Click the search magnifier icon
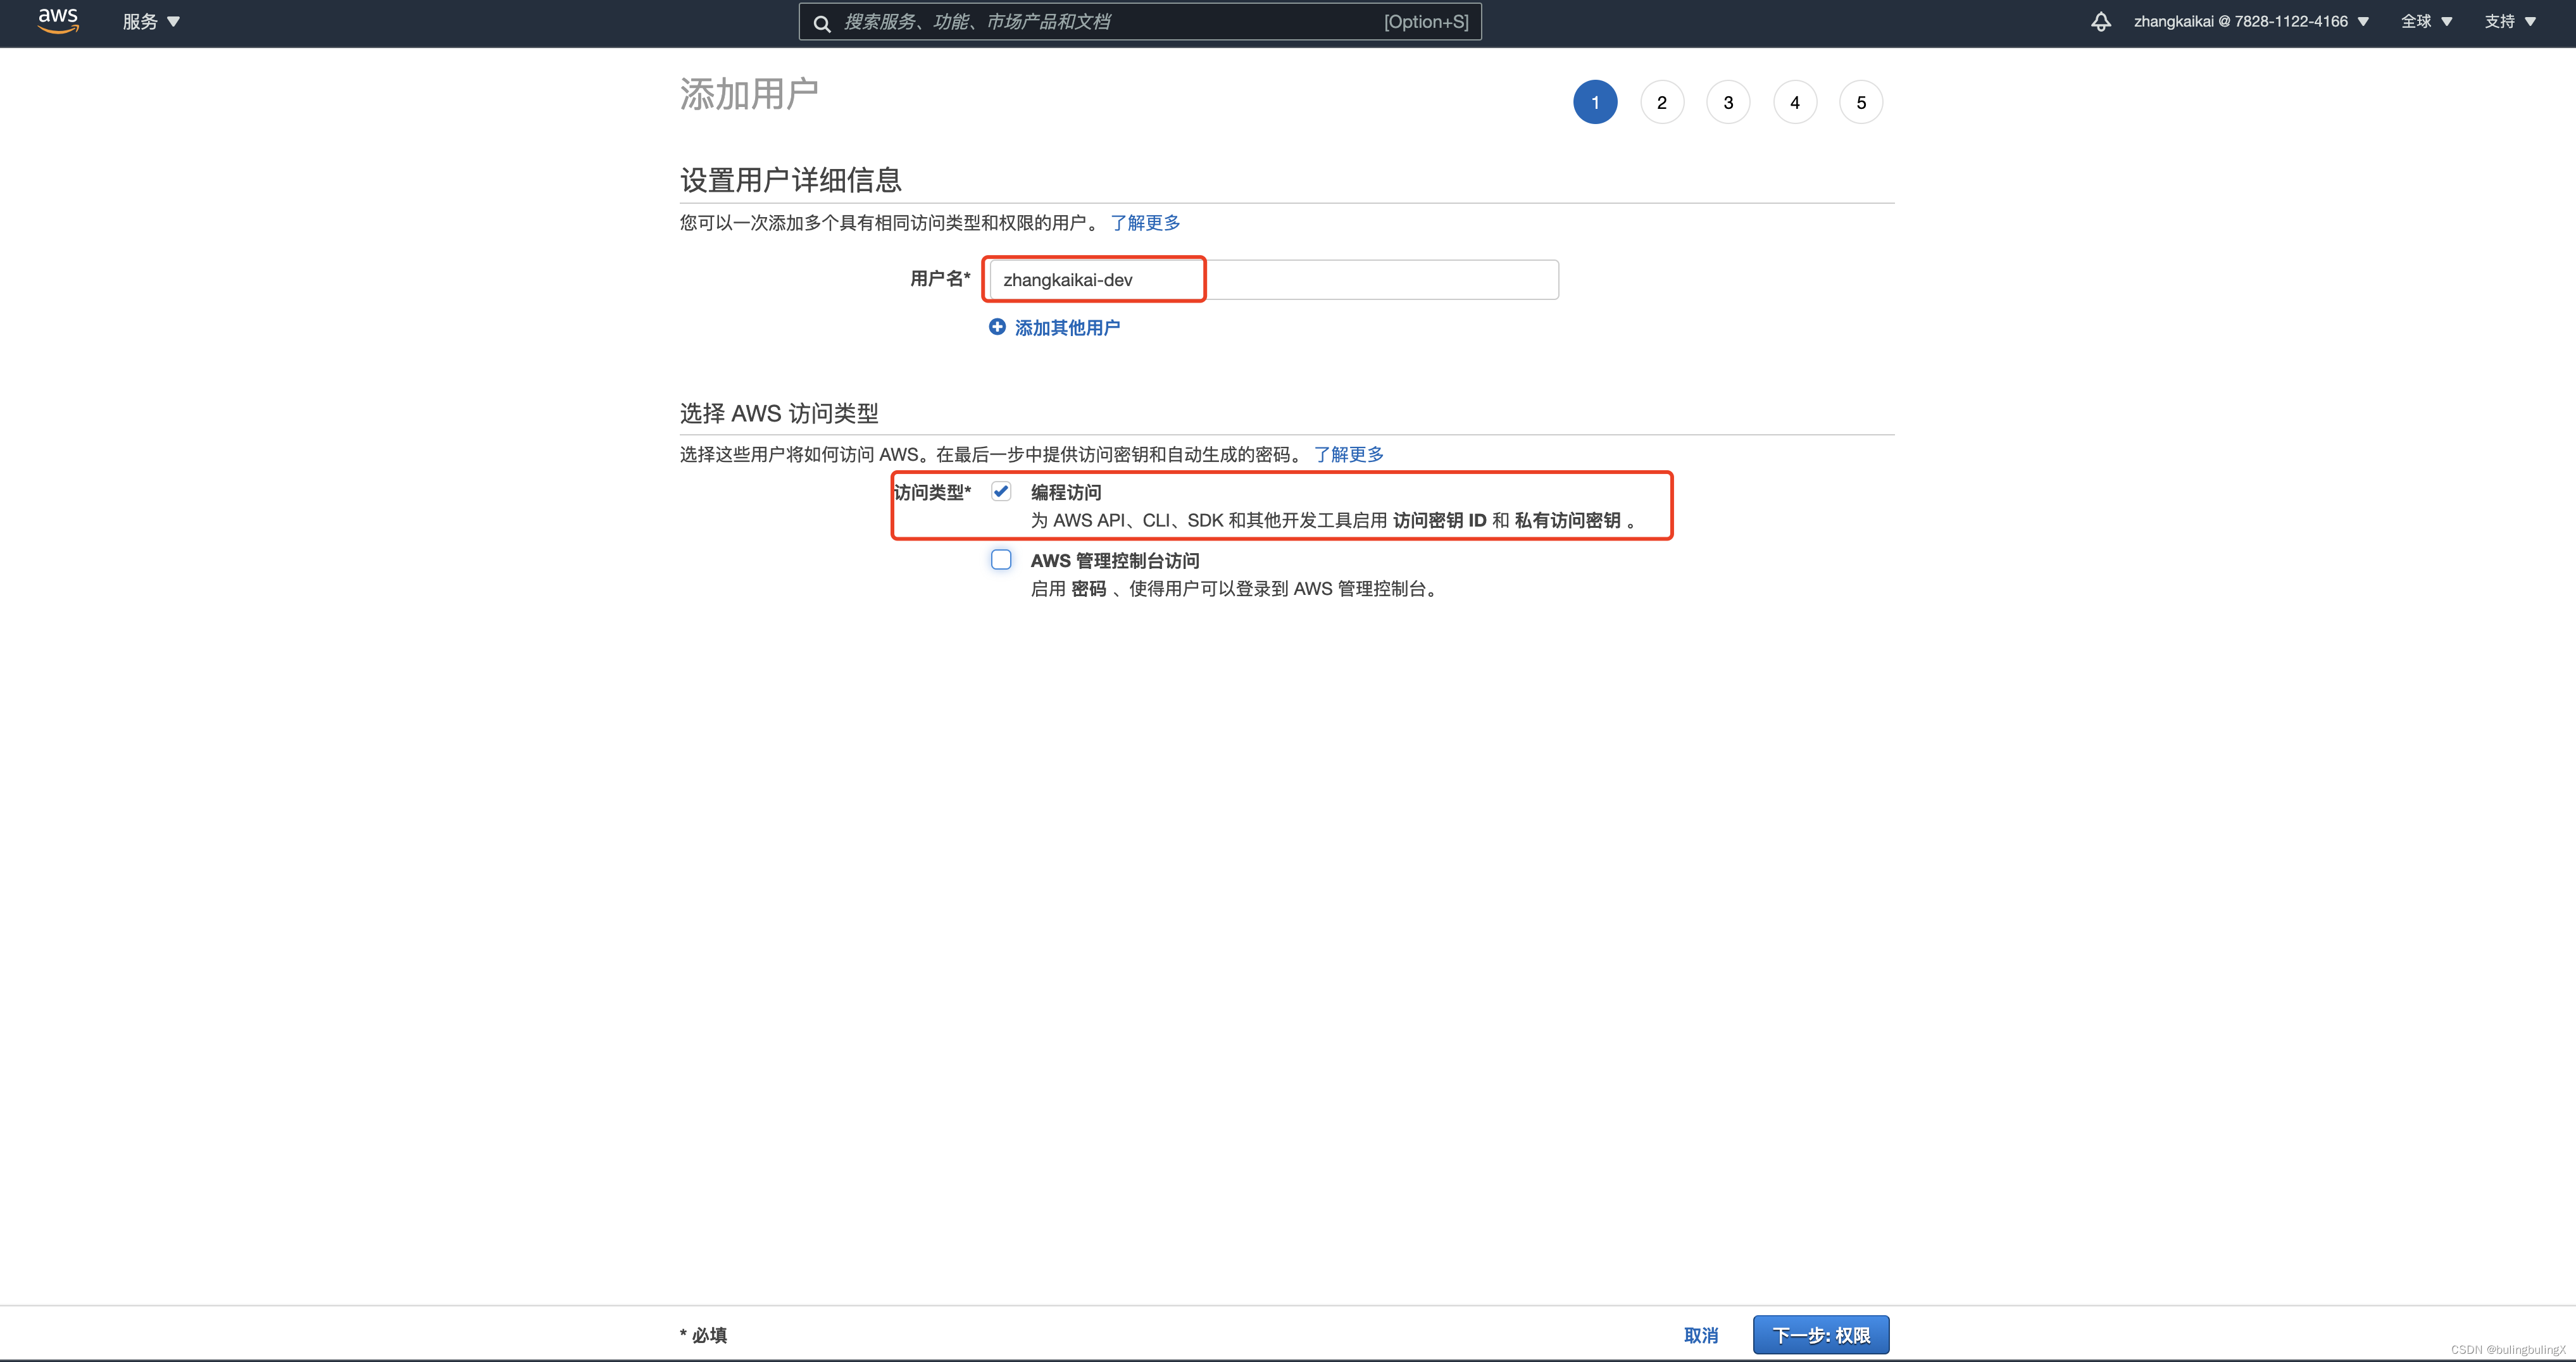 pos(822,23)
